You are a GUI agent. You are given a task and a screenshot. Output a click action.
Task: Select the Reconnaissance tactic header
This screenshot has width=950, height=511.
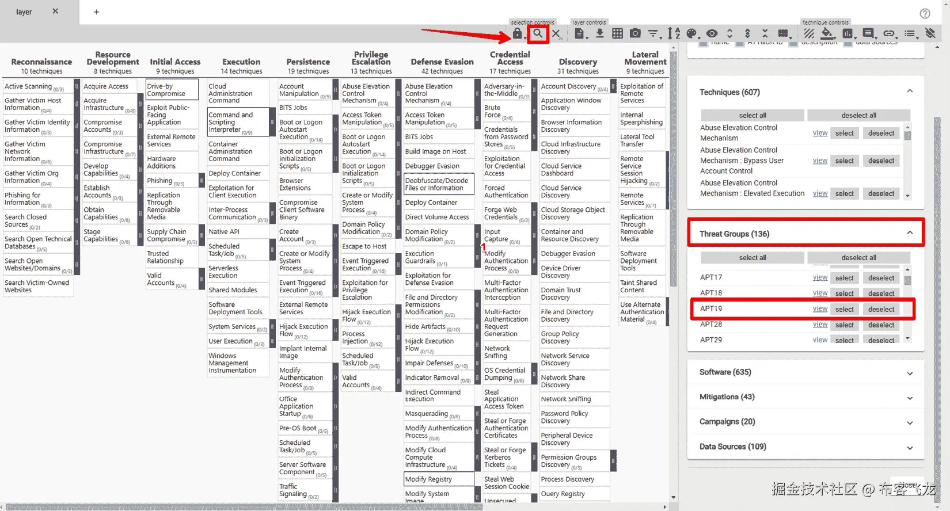click(41, 62)
